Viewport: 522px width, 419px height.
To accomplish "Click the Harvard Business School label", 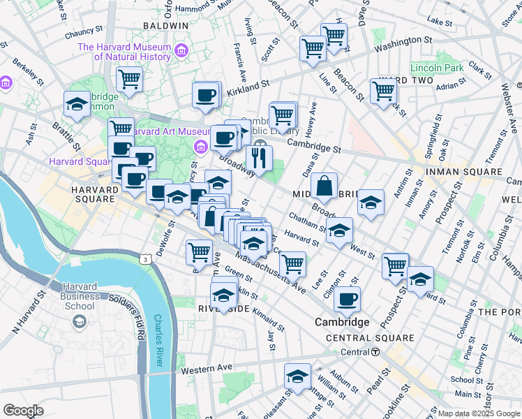I will [x=80, y=296].
